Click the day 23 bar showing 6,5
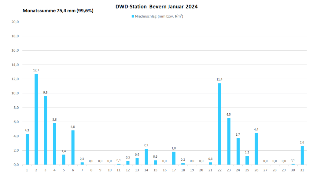Viewport: 313px width, 176px height. tap(229, 141)
